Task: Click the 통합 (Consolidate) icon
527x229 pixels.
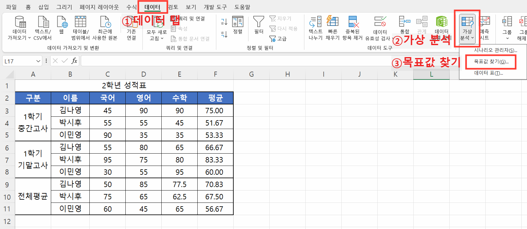Action: pos(404,21)
